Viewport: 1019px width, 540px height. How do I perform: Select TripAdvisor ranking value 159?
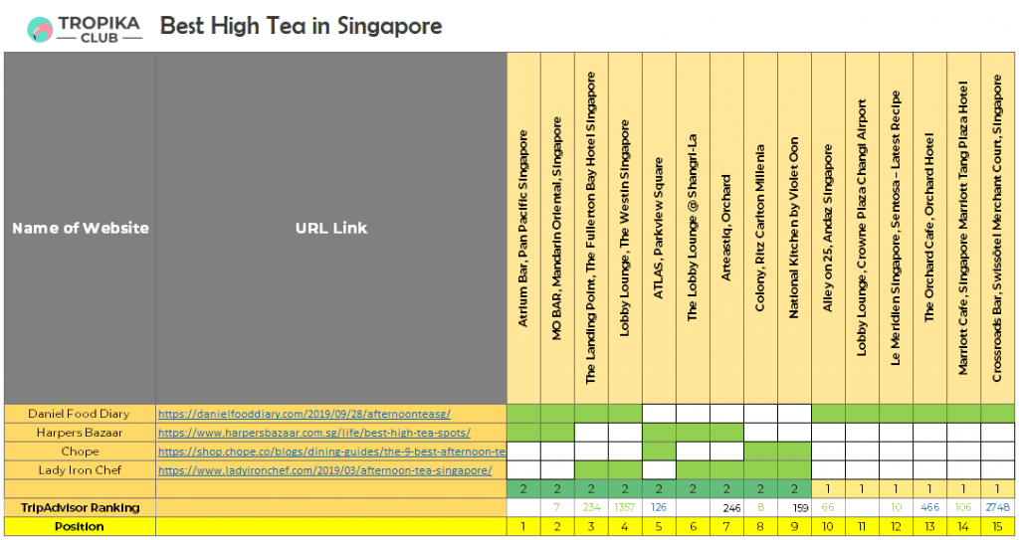(x=794, y=507)
